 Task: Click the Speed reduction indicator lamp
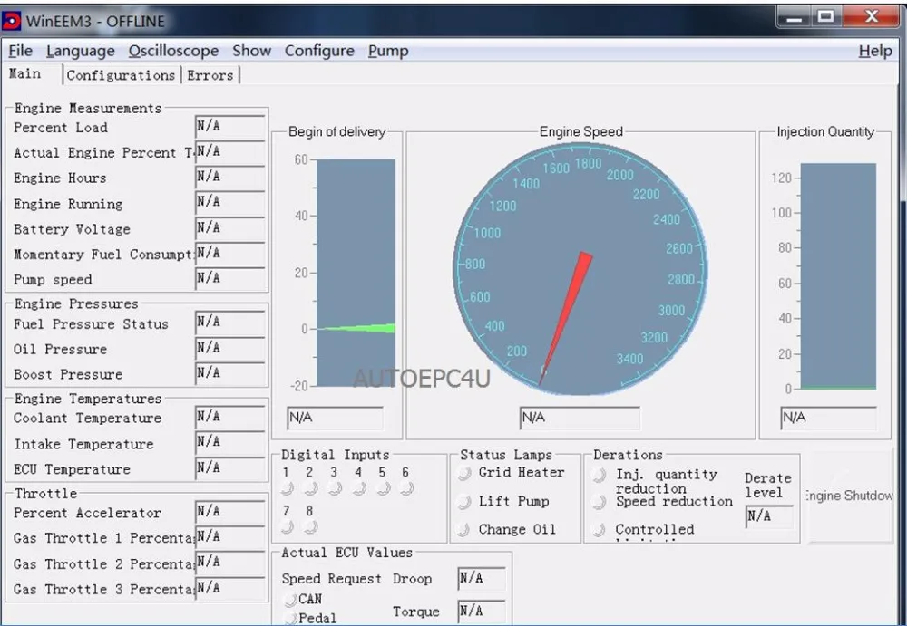(600, 502)
